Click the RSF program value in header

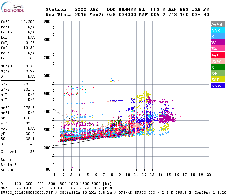pyautogui.click(x=143, y=15)
